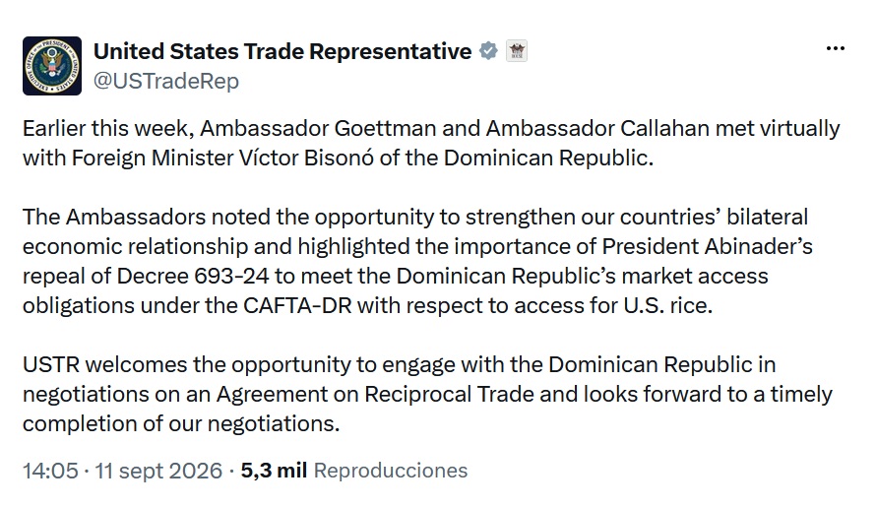Click the blue verified checkmark badge
This screenshot has width=877, height=508.
click(488, 51)
